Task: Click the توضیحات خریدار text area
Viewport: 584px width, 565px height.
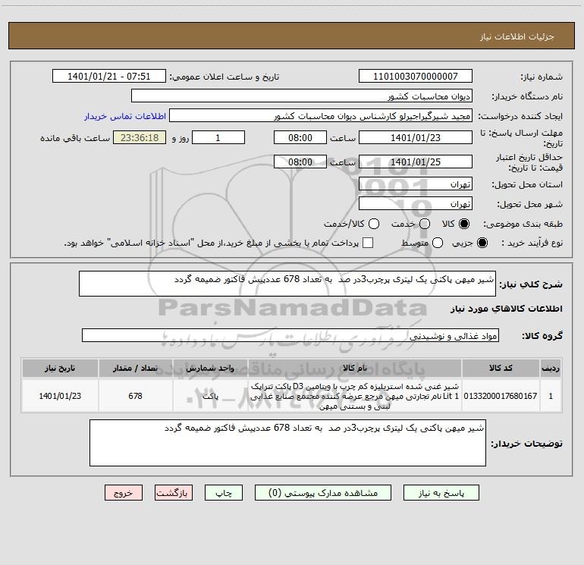Action: (x=287, y=443)
